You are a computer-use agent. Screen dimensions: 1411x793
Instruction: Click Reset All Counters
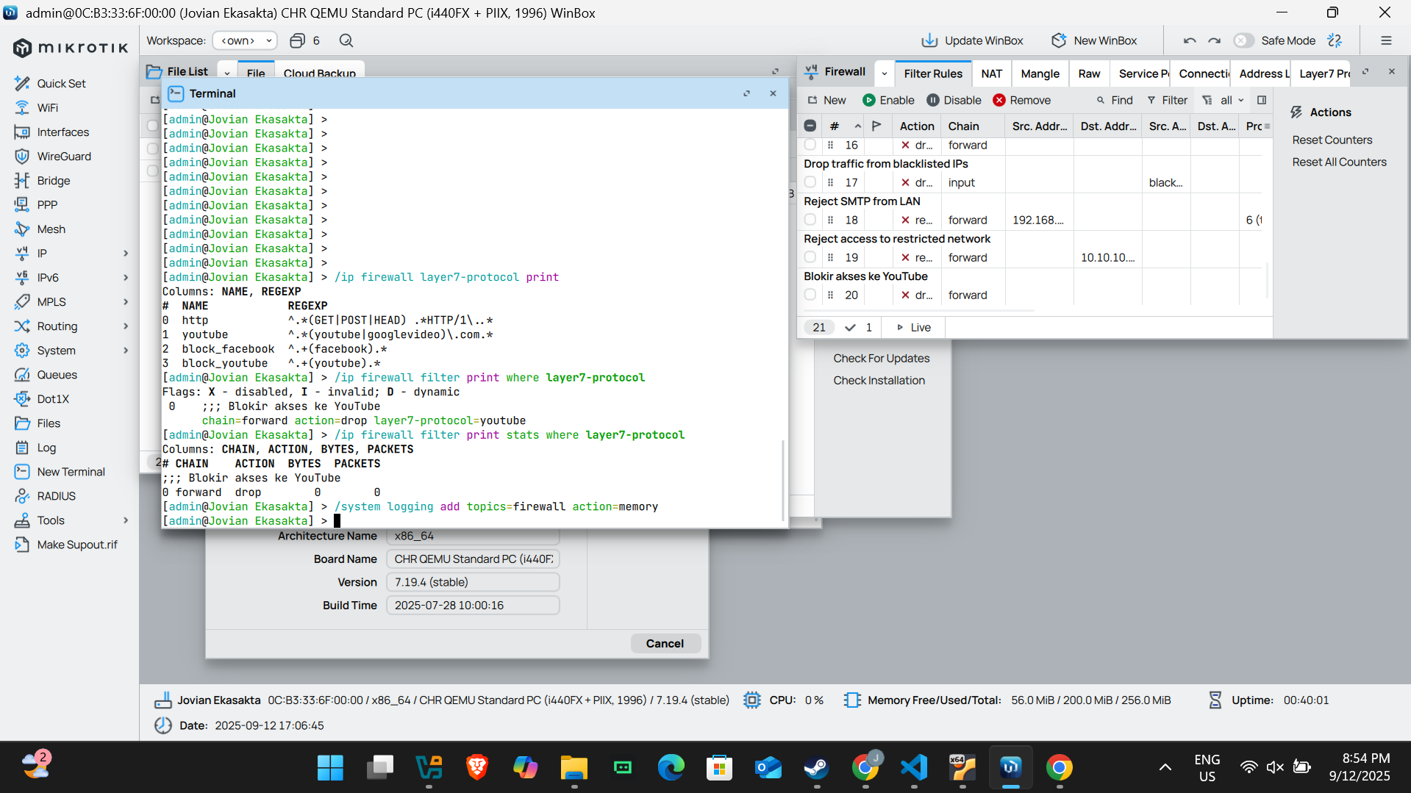1339,162
